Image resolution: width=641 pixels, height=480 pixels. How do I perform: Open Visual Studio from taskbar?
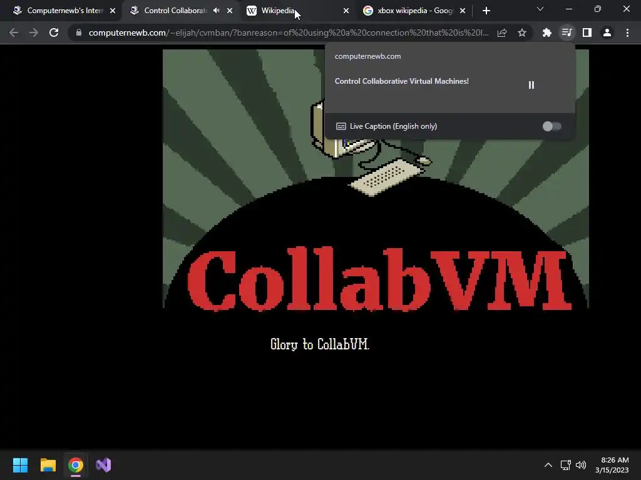[103, 465]
